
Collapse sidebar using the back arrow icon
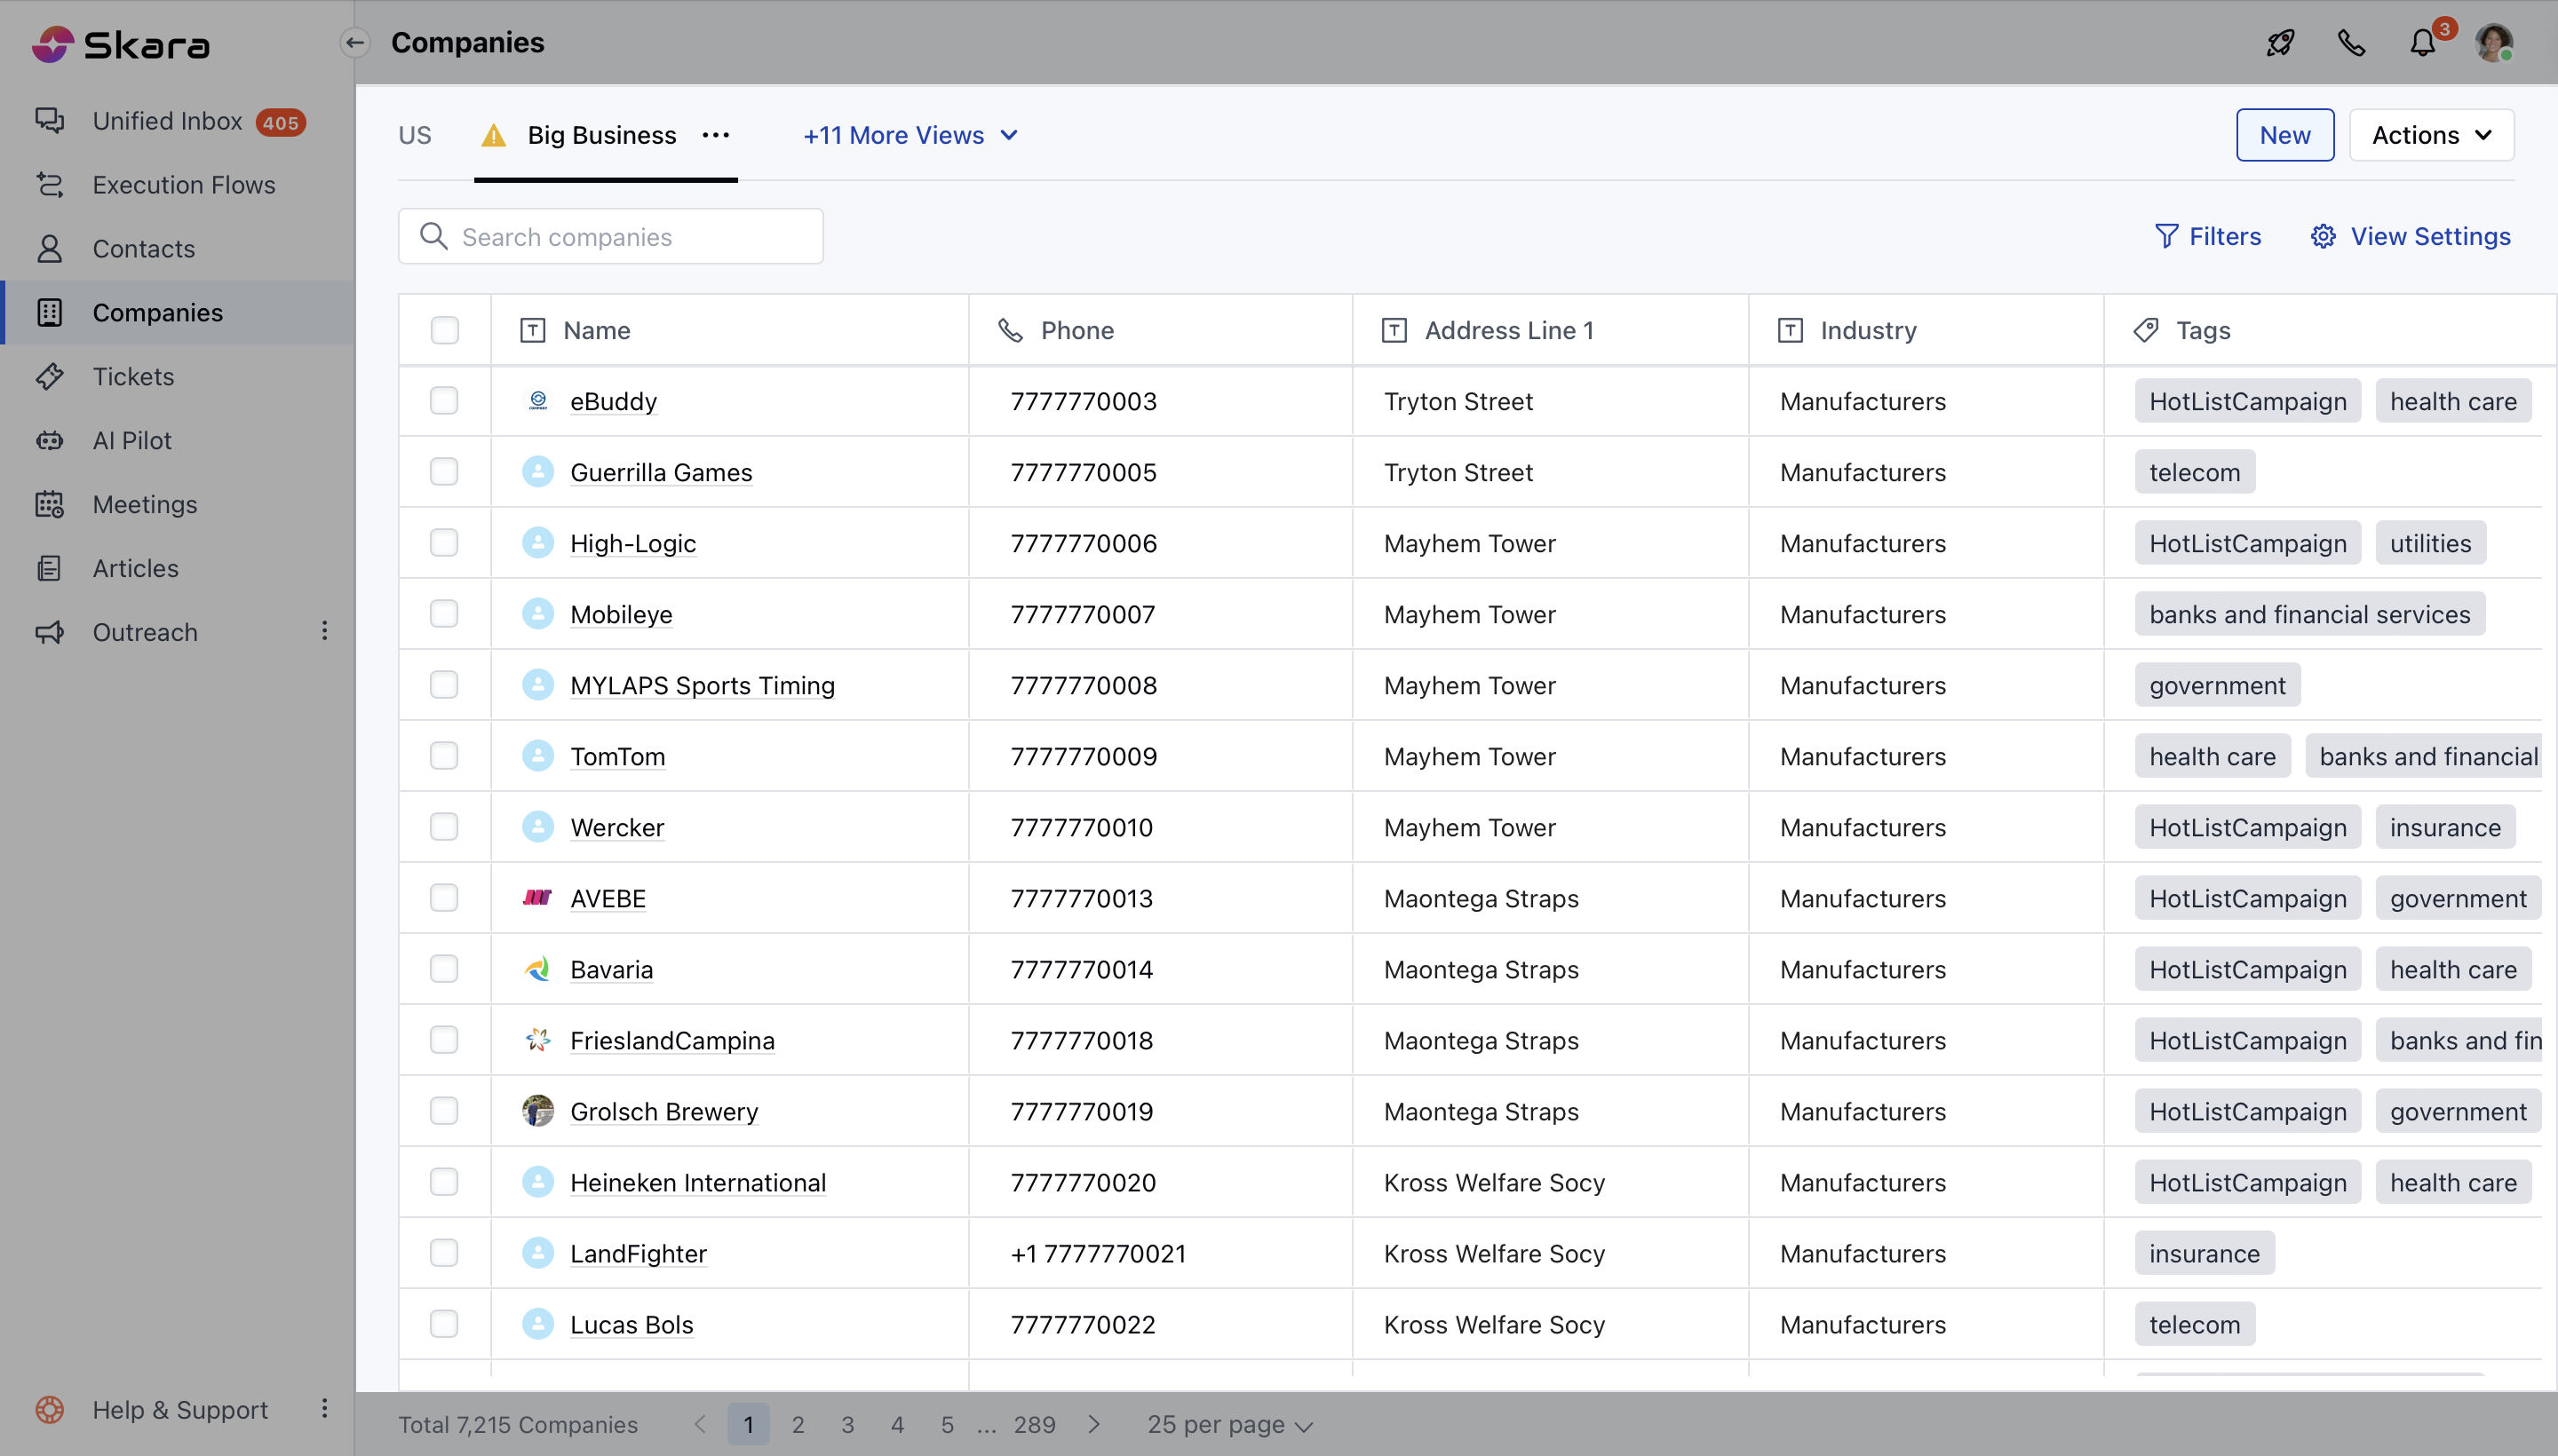(354, 43)
